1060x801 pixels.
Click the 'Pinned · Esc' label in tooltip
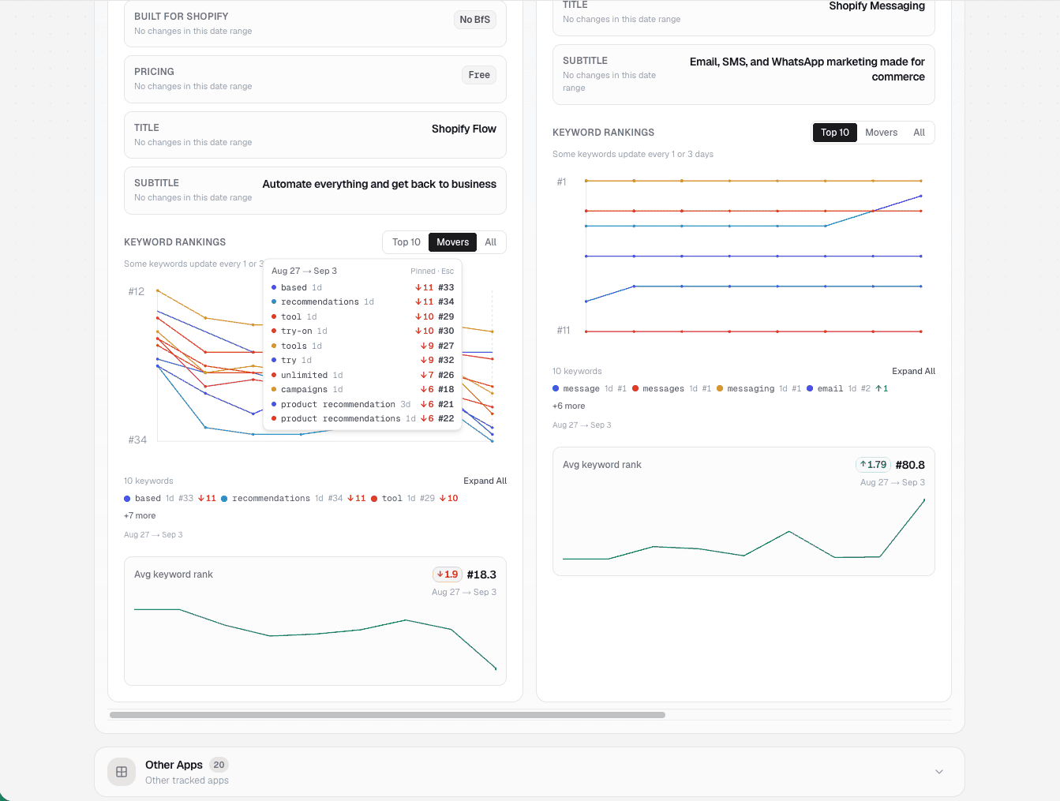[x=432, y=271]
